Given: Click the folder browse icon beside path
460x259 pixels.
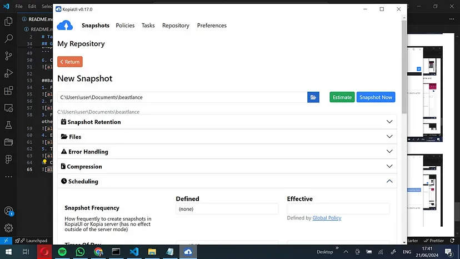Looking at the screenshot, I should pyautogui.click(x=314, y=97).
